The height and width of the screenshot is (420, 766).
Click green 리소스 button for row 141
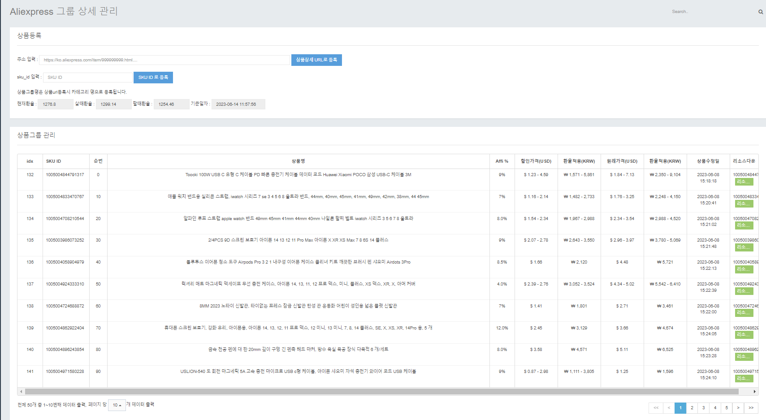coord(744,379)
